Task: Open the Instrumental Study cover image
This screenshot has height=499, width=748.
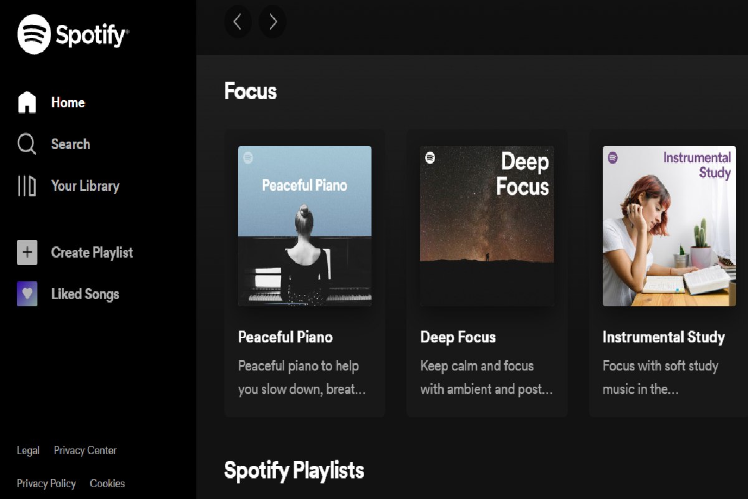Action: 669,226
